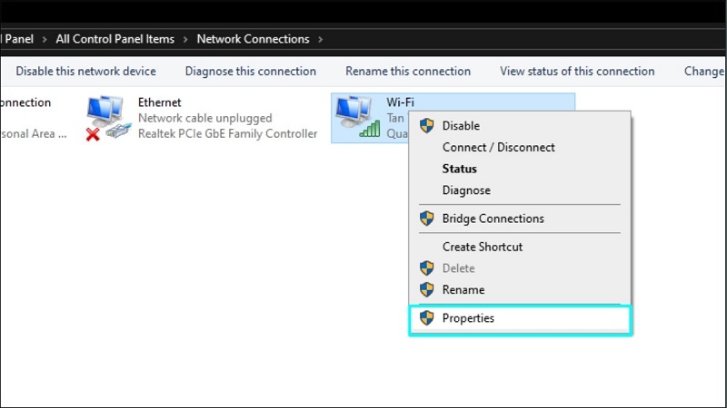Choose Create Shortcut menu entry

(482, 247)
